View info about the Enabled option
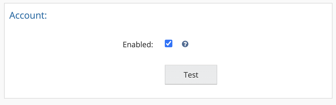This screenshot has height=105, width=336. click(185, 44)
